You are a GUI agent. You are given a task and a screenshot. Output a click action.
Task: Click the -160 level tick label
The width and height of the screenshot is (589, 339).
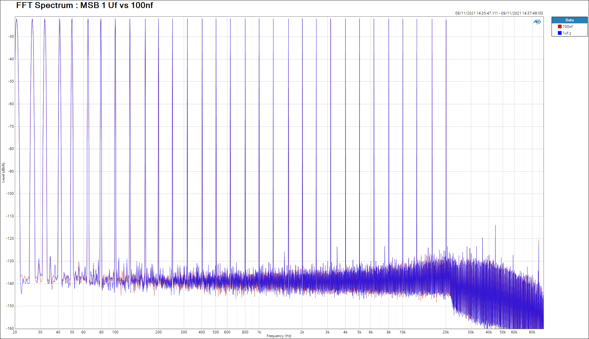(10, 328)
